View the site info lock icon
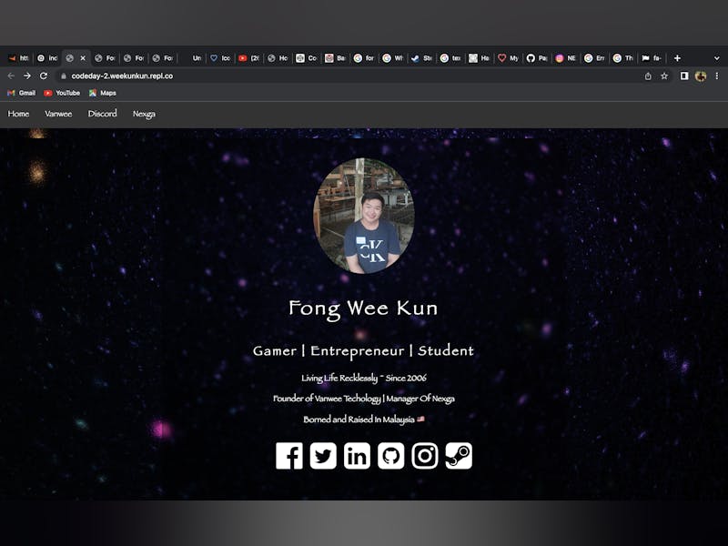Image resolution: width=728 pixels, height=546 pixels. tap(64, 76)
